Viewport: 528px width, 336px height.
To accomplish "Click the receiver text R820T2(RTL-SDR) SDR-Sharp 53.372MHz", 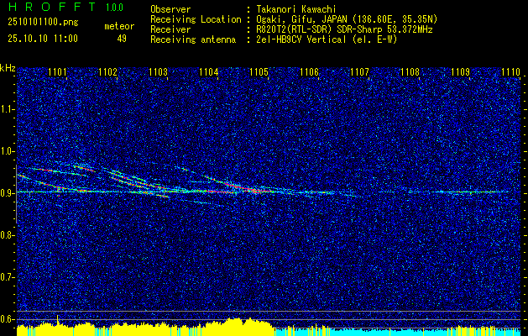I will click(x=344, y=29).
